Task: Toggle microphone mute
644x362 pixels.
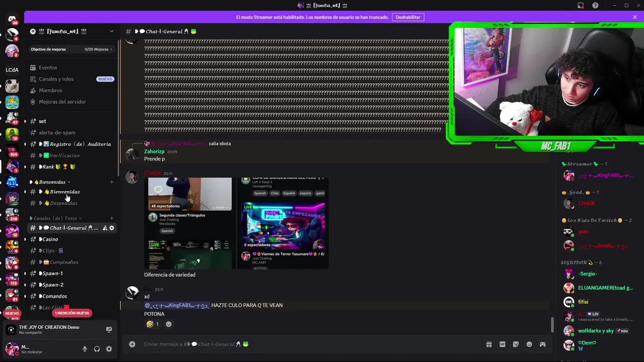Action: pyautogui.click(x=85, y=349)
